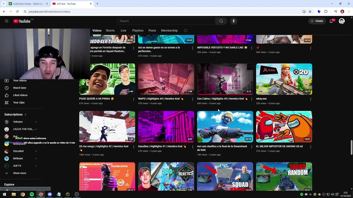353x198 pixels.
Task: Close the Kod - YouTube browser tab
Action: tap(91, 4)
